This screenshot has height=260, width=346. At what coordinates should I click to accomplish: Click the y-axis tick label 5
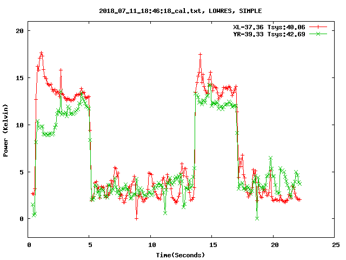22,172
